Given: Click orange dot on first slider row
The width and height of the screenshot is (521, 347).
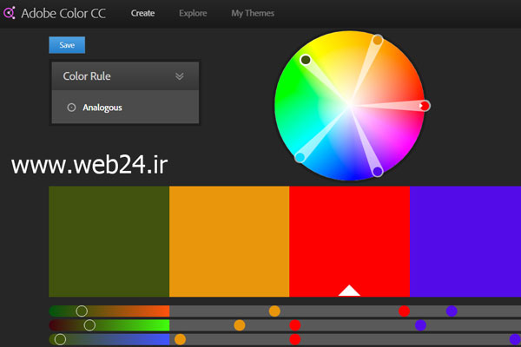Looking at the screenshot, I should [x=274, y=311].
